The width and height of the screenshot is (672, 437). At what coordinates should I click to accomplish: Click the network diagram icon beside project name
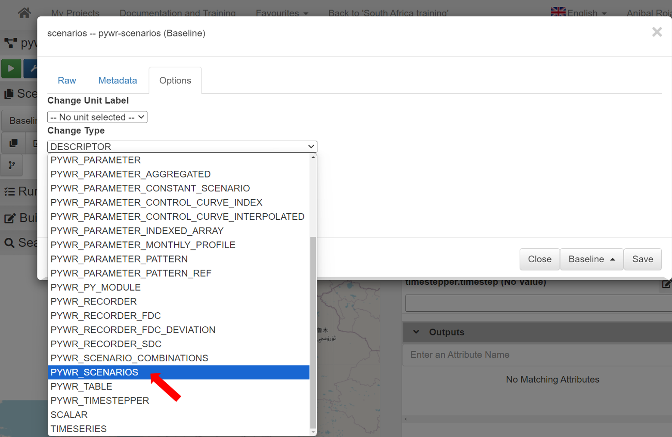coord(11,43)
